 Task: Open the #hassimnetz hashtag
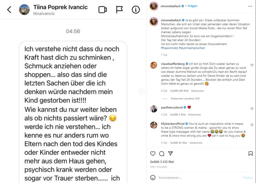tap(170, 48)
